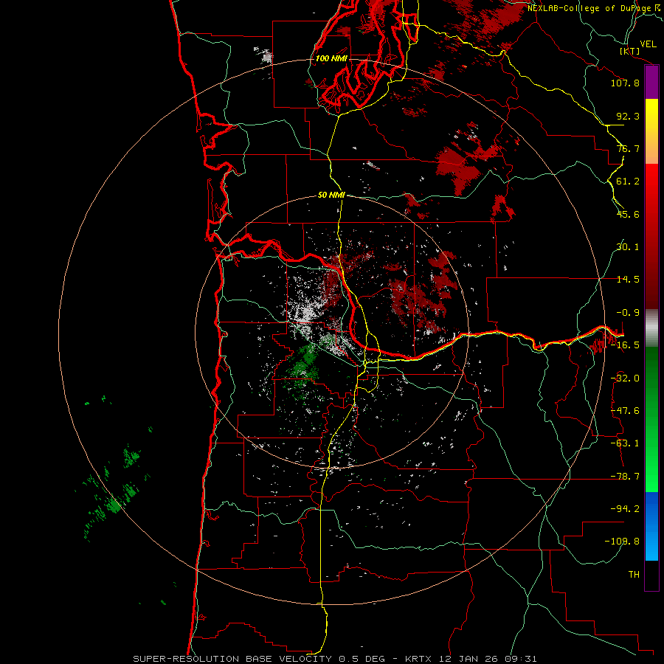Click the -109.8 velocity scale value
Image resolution: width=664 pixels, height=664 pixels.
tap(622, 542)
